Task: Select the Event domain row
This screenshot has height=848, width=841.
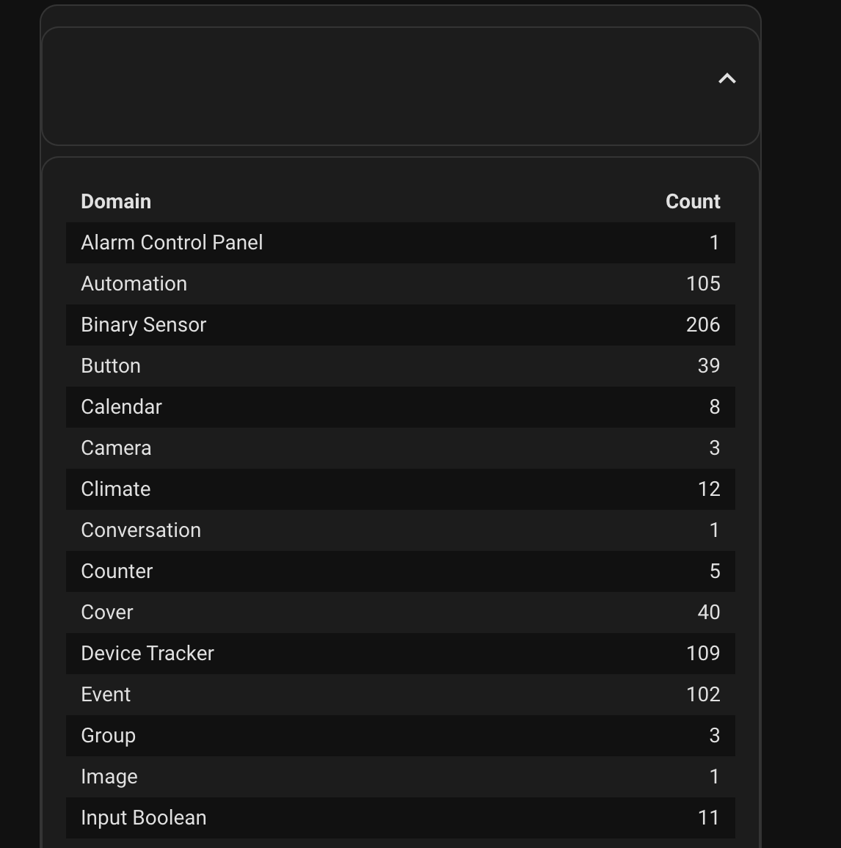Action: click(401, 695)
